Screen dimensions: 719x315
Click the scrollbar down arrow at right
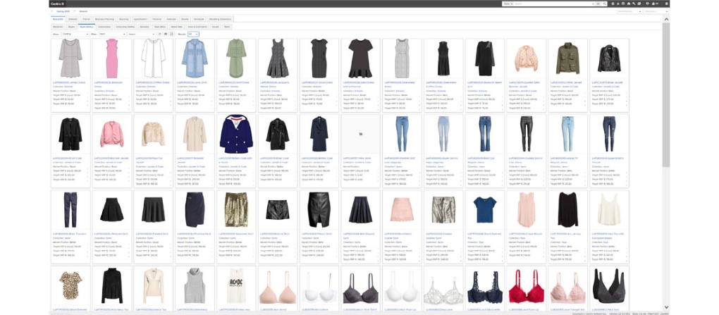(x=666, y=307)
